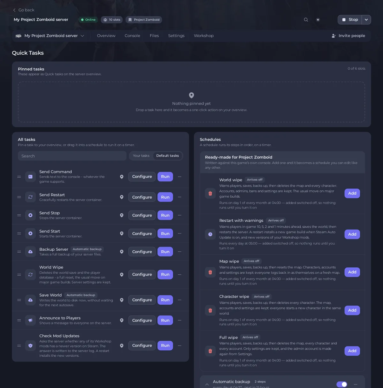383x388 pixels.
Task: Open more options for Send Restart
Action: pyautogui.click(x=179, y=197)
